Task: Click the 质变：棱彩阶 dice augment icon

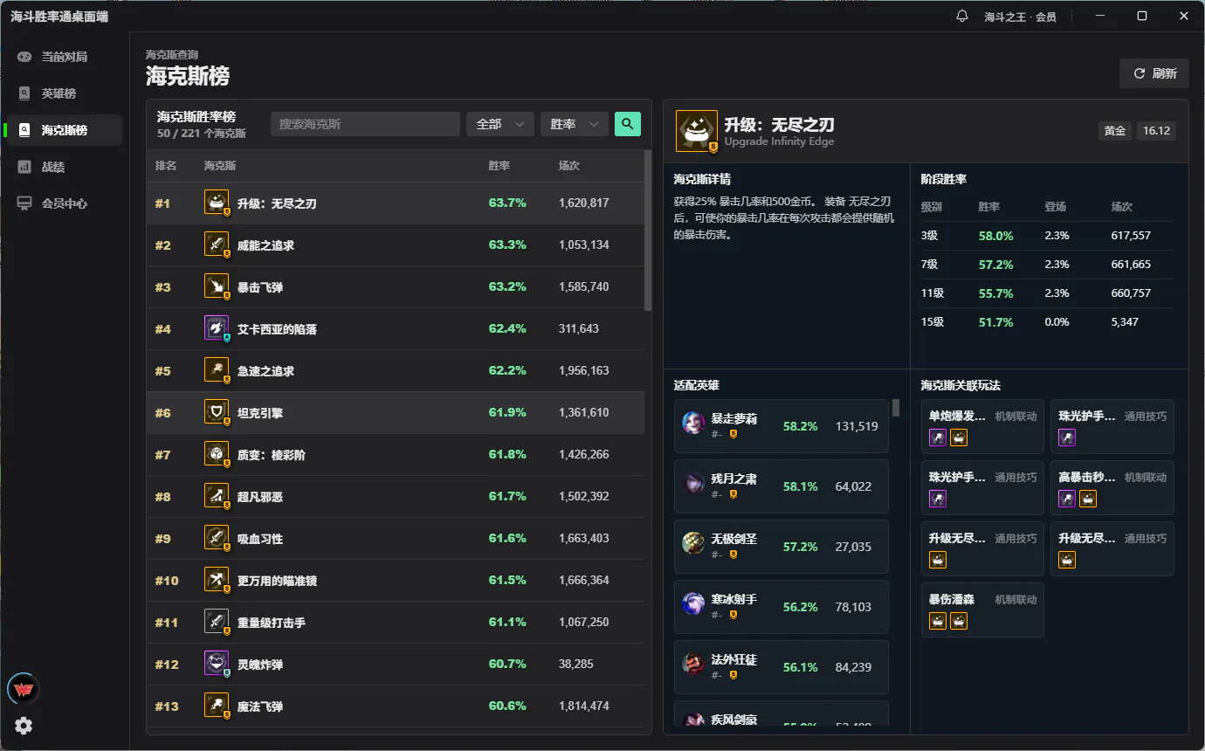Action: 217,454
